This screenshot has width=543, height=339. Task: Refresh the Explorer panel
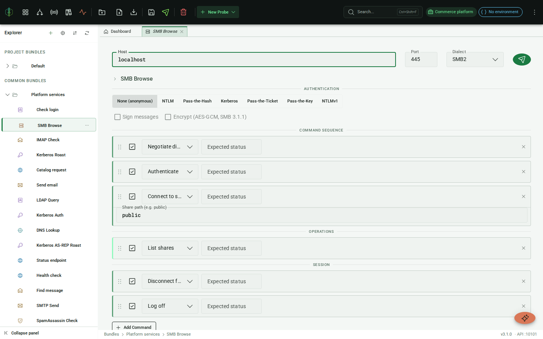pos(87,33)
